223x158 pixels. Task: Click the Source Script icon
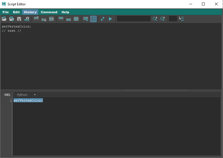pyautogui.click(x=12, y=19)
